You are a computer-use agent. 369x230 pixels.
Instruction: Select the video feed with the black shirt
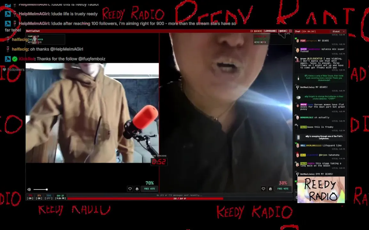click(x=226, y=113)
